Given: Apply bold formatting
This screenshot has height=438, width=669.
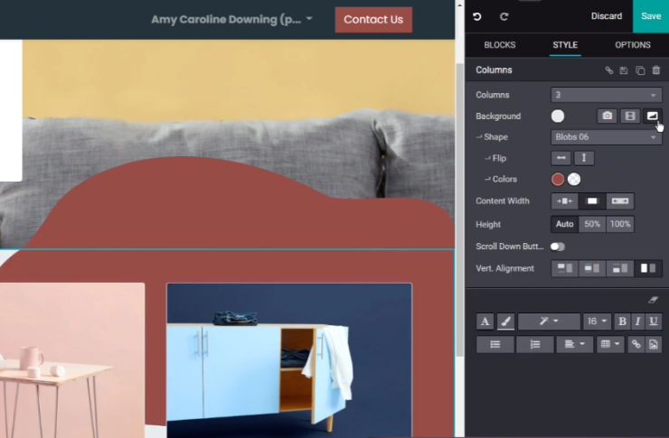Looking at the screenshot, I should point(622,322).
